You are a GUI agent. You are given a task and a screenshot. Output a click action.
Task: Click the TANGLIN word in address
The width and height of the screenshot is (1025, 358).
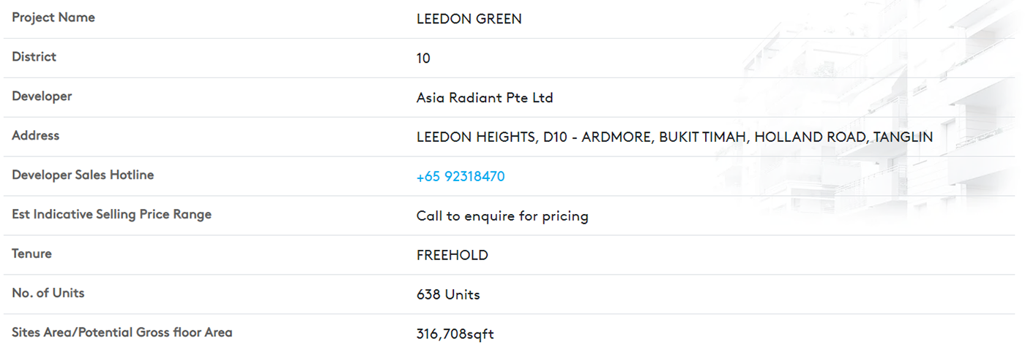point(903,137)
